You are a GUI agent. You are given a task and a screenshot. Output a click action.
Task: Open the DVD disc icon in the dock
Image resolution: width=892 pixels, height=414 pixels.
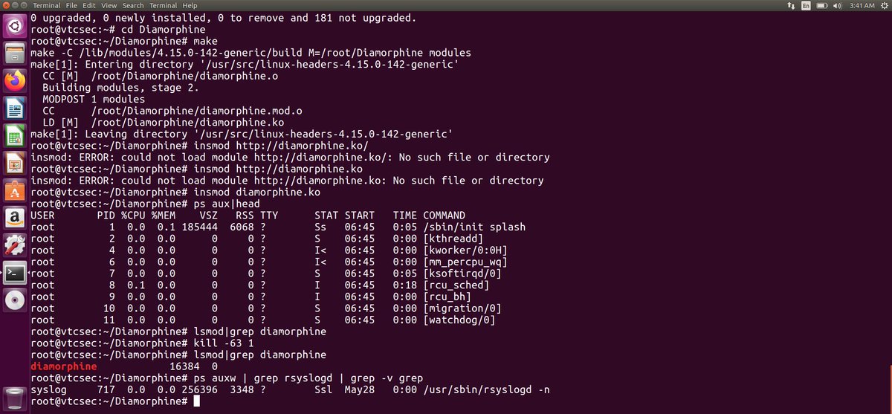tap(15, 300)
